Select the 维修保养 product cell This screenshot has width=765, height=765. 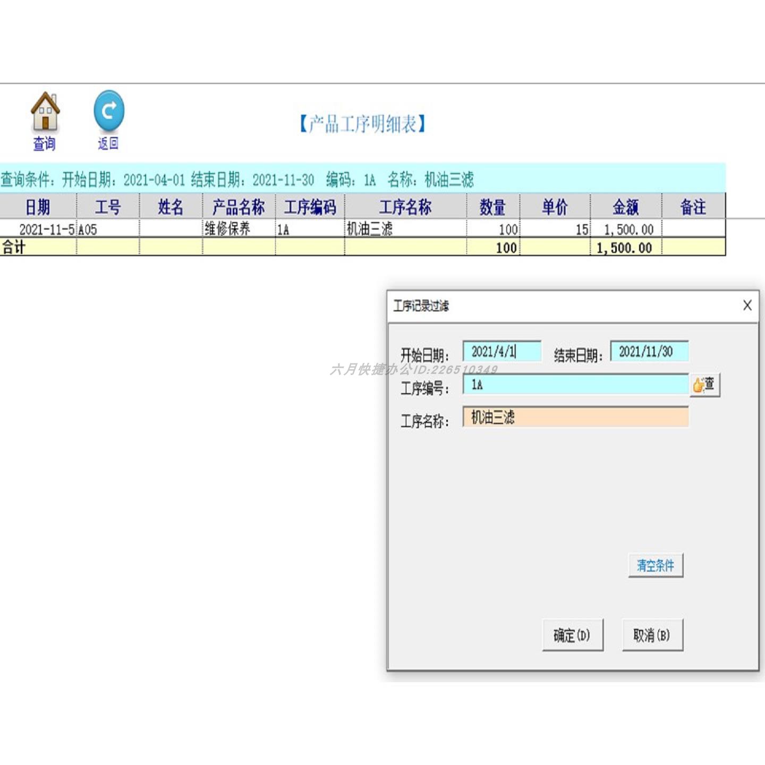click(x=239, y=229)
